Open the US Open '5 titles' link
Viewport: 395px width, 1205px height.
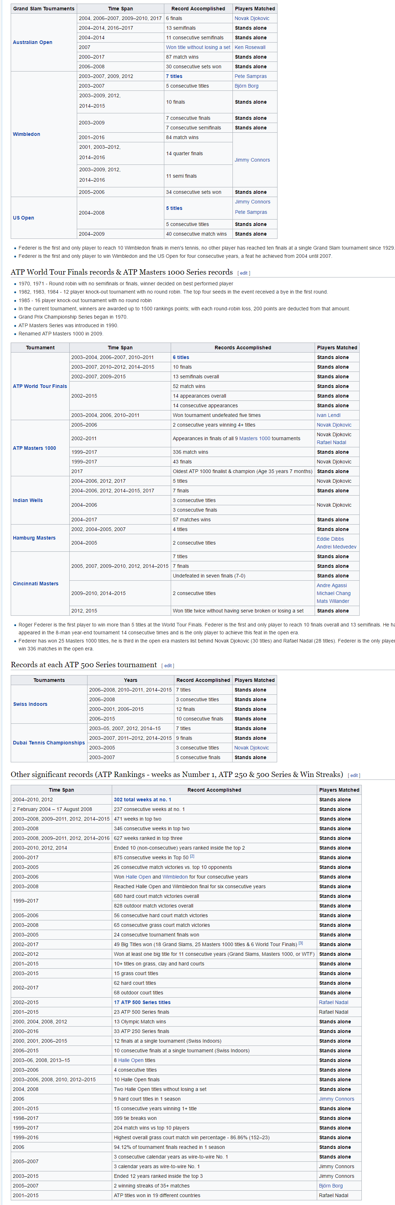pos(174,208)
